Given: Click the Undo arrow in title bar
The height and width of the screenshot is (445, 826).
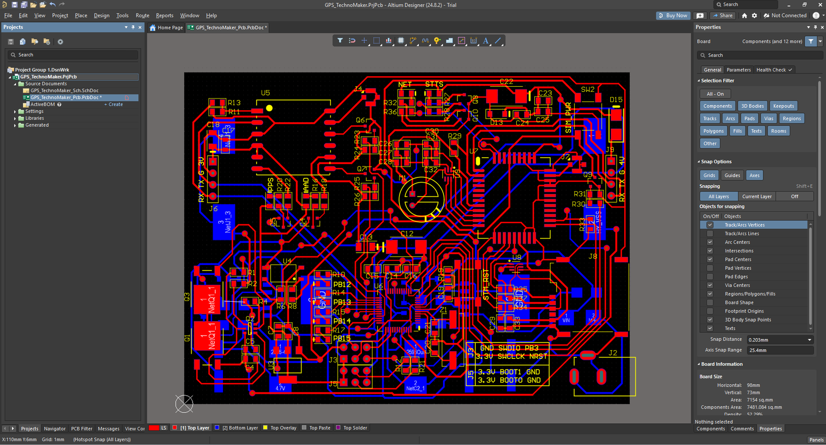Looking at the screenshot, I should (x=53, y=5).
